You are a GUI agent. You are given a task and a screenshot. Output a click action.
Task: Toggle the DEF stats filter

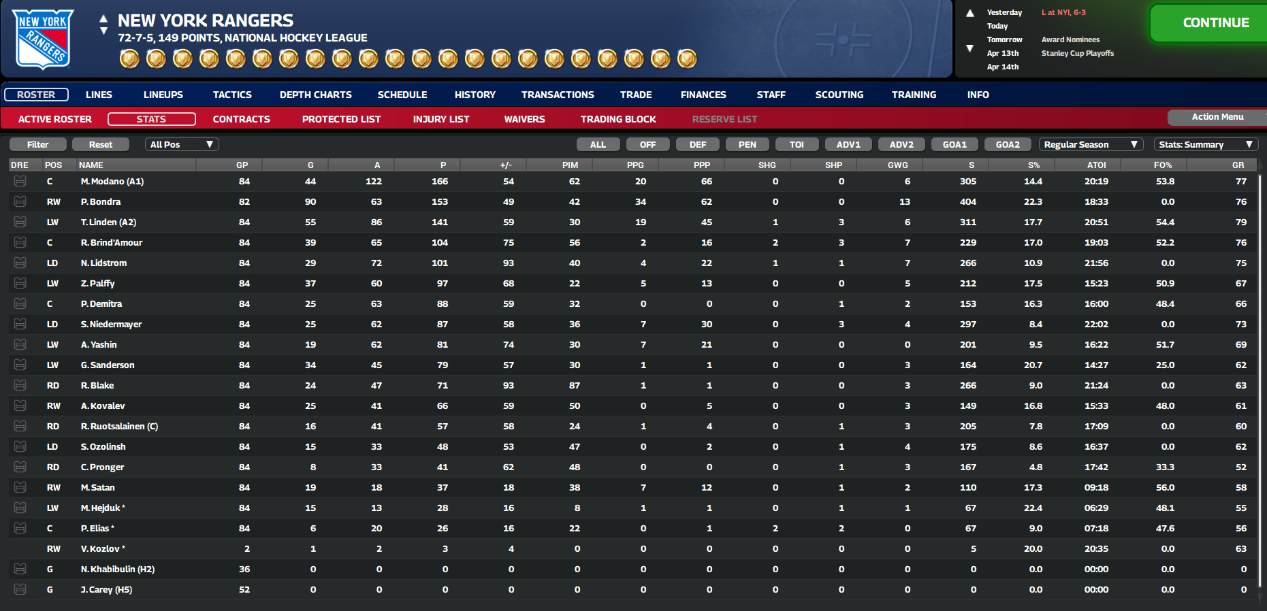click(x=698, y=144)
